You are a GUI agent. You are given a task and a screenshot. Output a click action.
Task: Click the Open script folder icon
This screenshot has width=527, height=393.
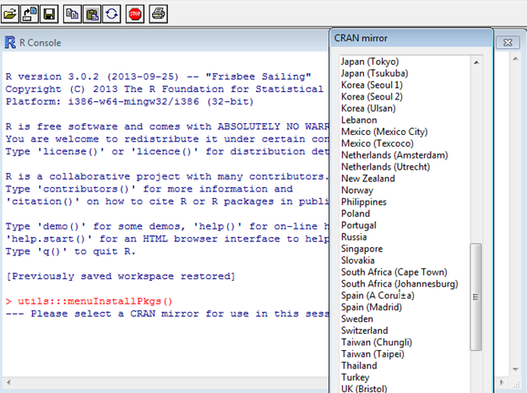pos(12,13)
